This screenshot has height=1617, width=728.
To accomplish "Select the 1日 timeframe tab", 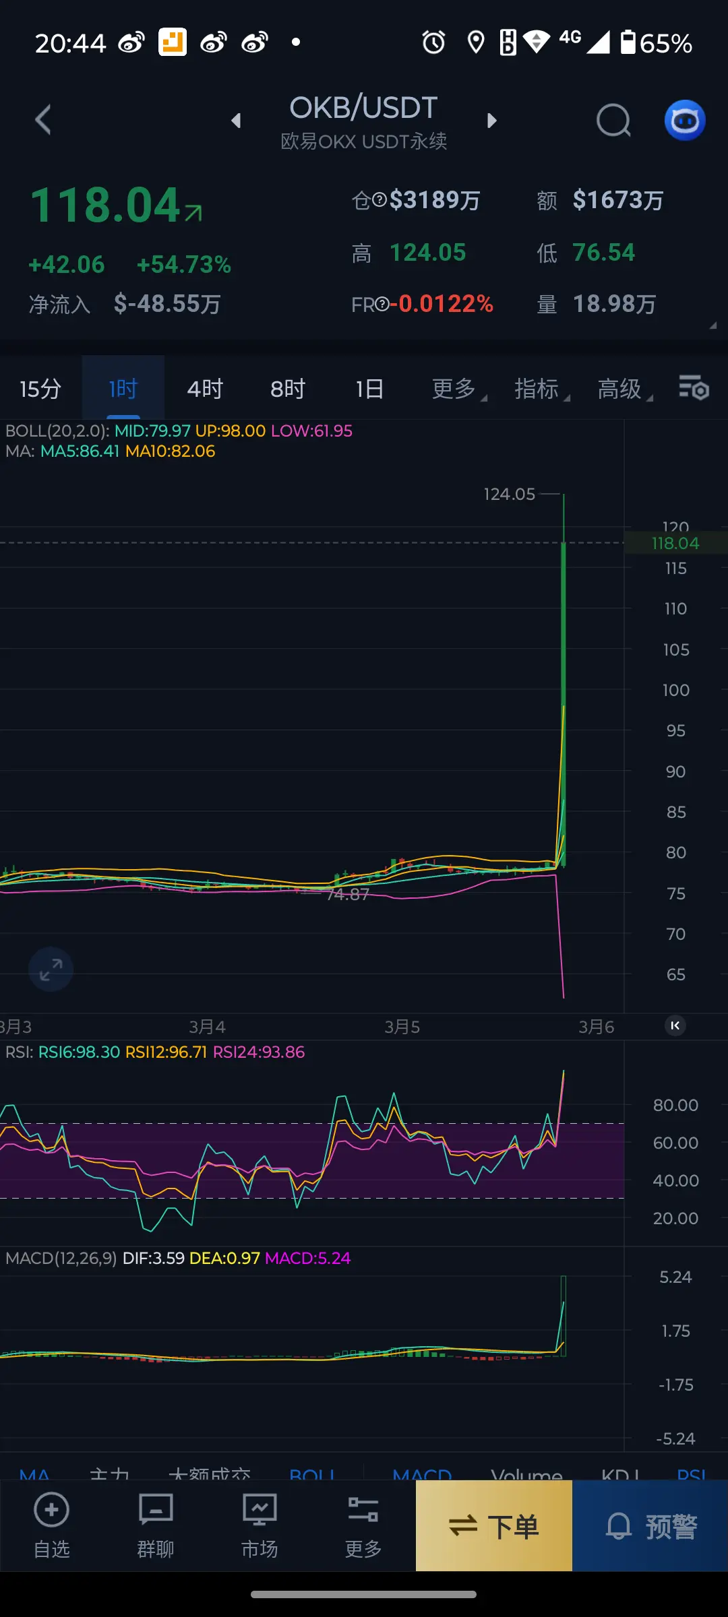I will pos(369,389).
